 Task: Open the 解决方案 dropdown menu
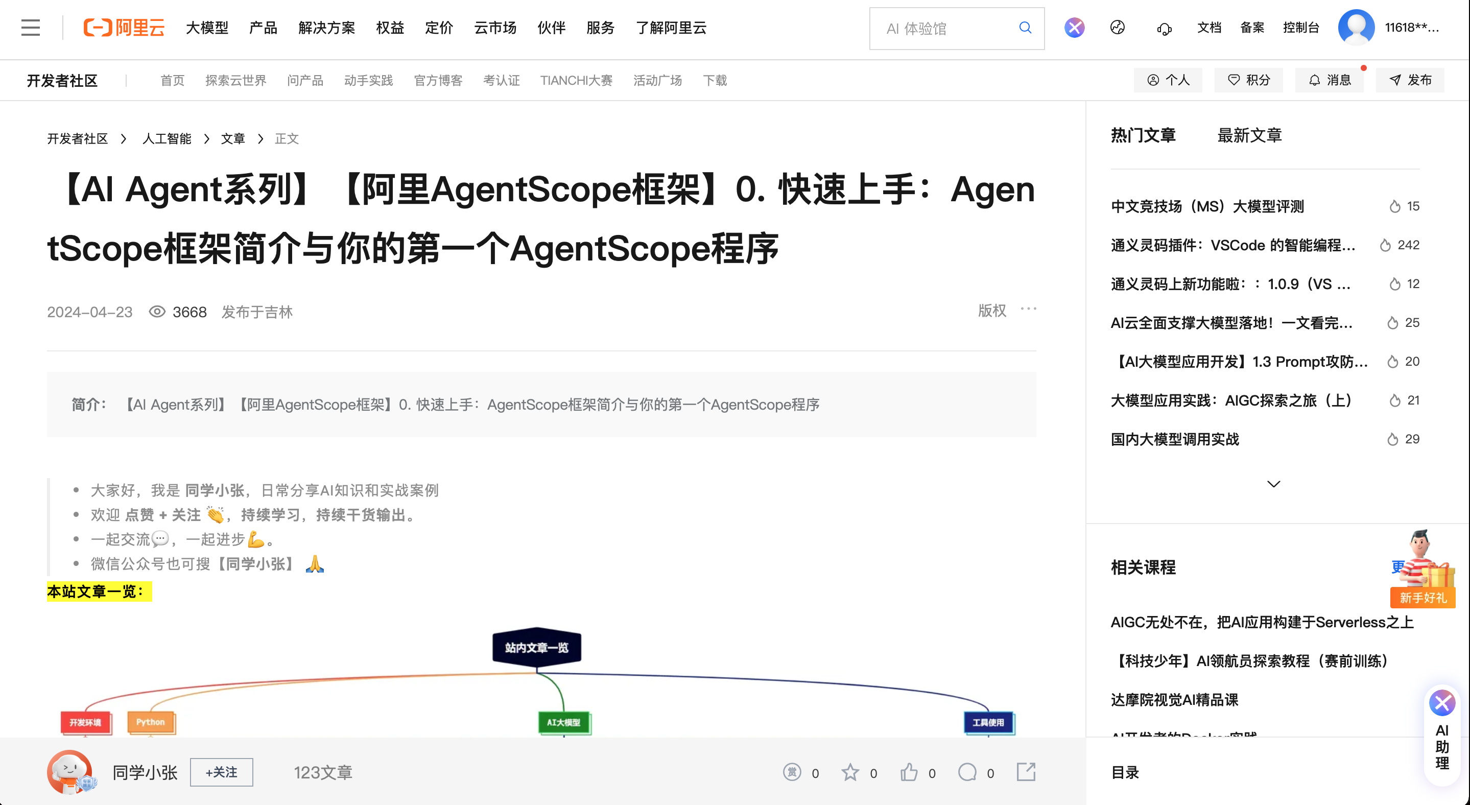tap(326, 28)
